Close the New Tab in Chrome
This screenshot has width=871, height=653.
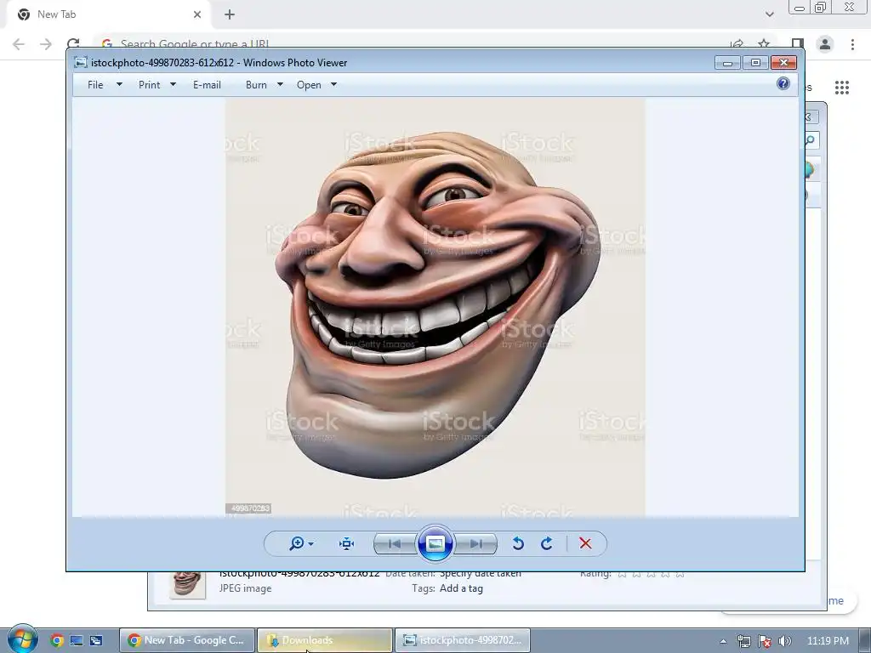197,14
